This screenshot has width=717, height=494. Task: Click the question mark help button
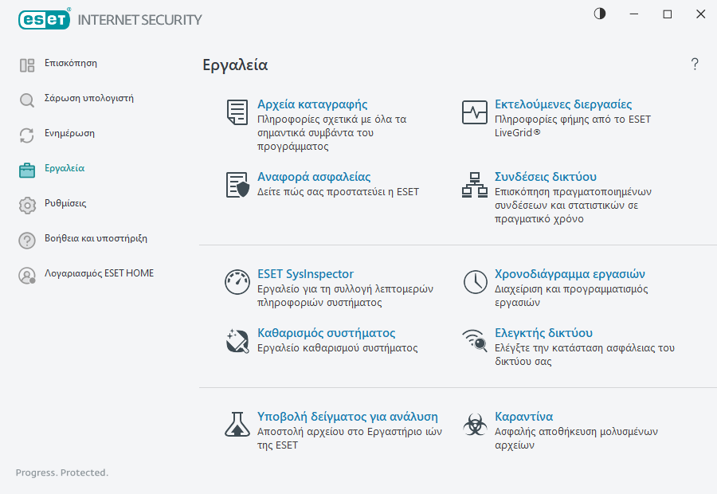point(695,65)
